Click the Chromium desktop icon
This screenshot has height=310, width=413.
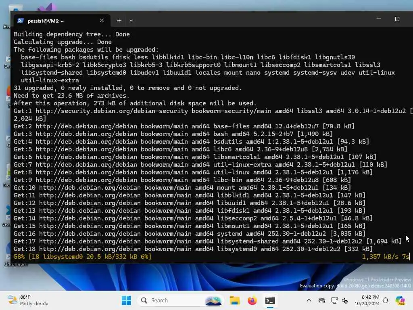[x=8, y=253]
